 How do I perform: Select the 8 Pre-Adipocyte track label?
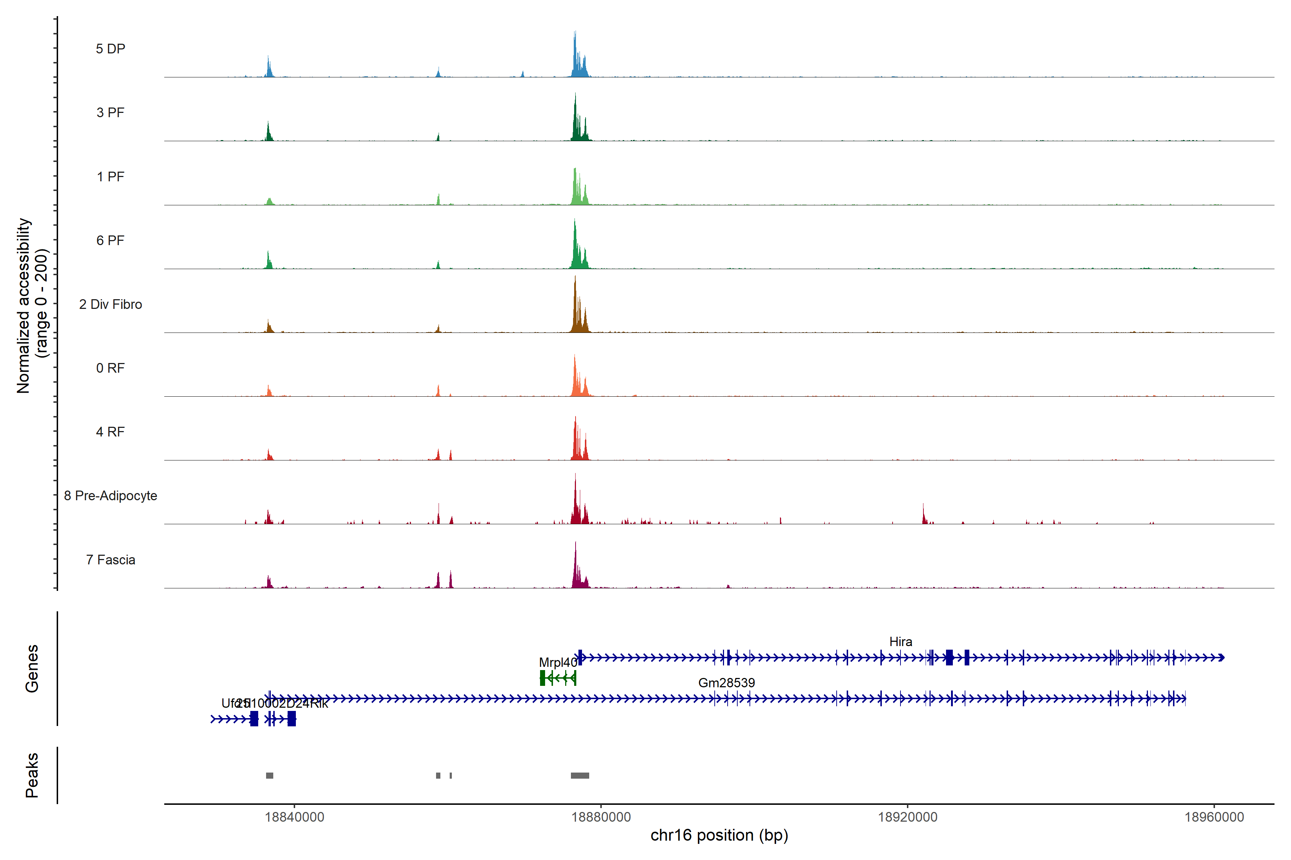point(110,496)
